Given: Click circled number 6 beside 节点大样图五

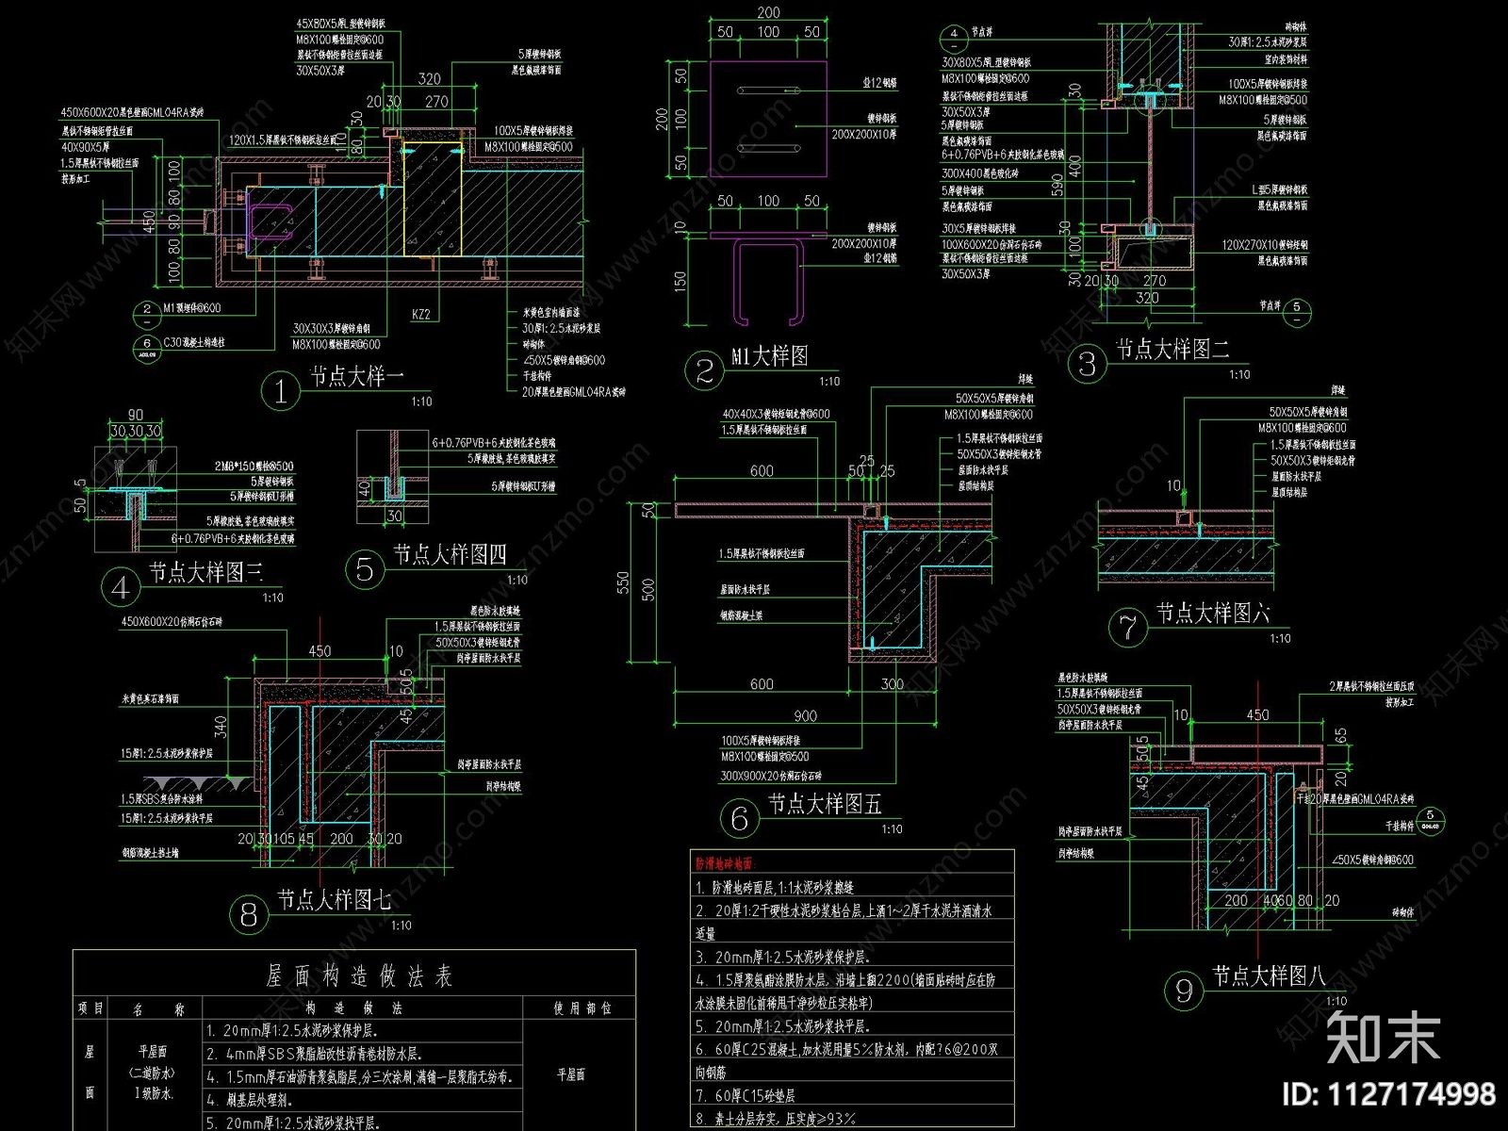Looking at the screenshot, I should click(x=740, y=818).
